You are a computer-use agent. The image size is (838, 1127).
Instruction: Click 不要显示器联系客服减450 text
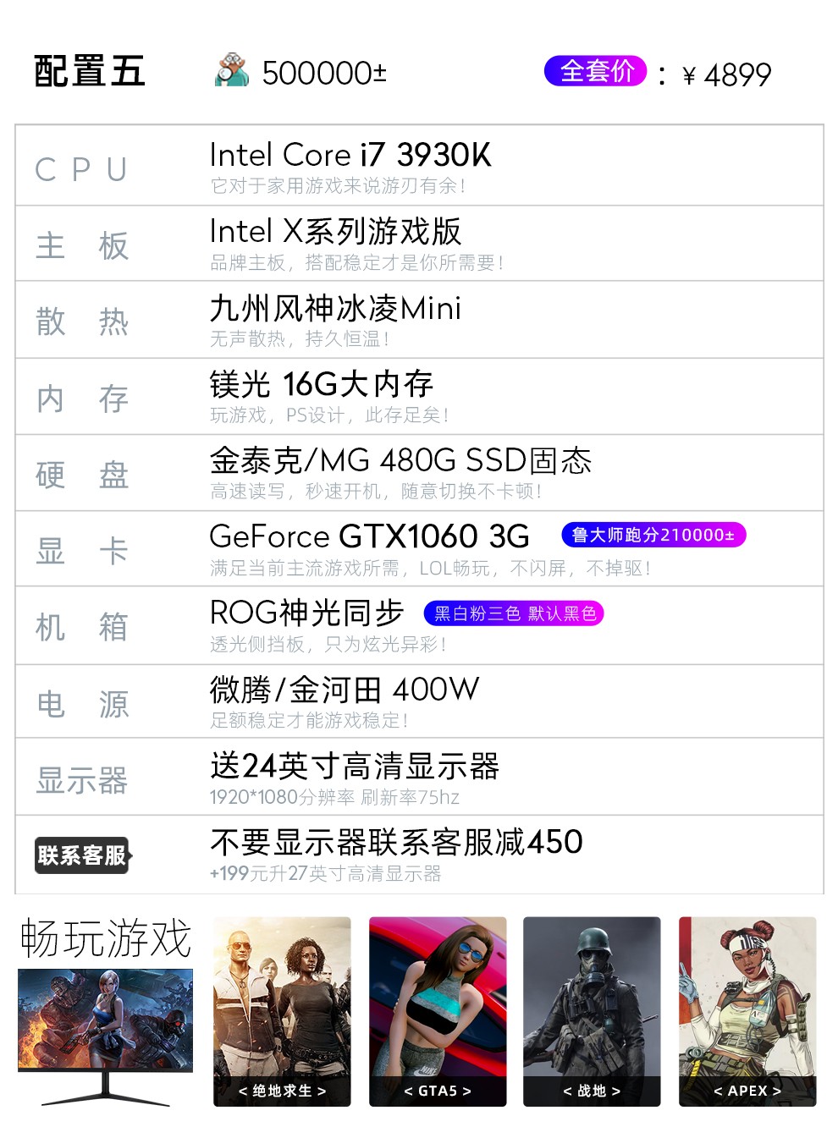pyautogui.click(x=396, y=842)
